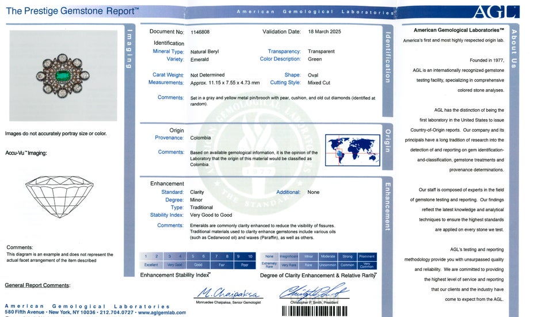Select the vertical Origin tab
534x317 pixels.
coord(388,140)
